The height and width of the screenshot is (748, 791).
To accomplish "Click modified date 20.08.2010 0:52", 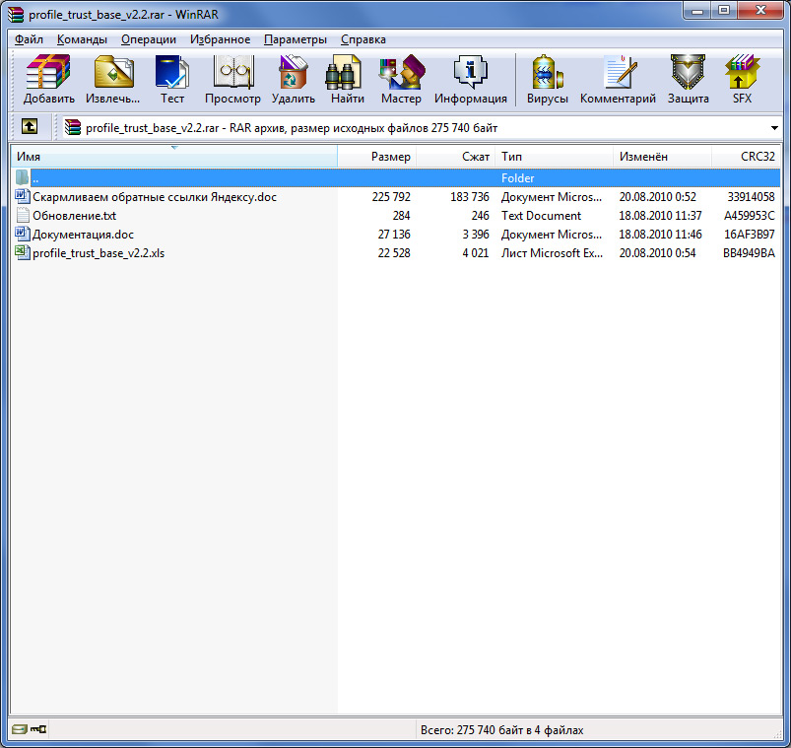I will pos(657,197).
